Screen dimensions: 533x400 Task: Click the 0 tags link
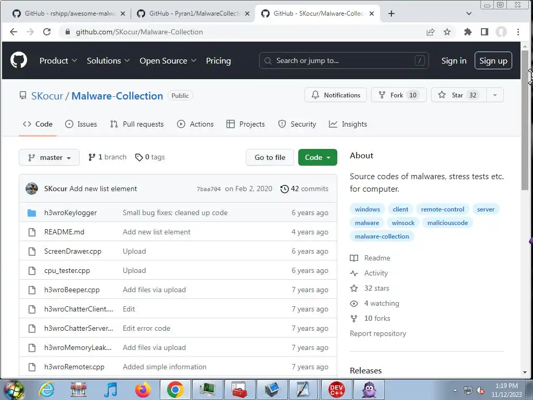click(x=150, y=157)
